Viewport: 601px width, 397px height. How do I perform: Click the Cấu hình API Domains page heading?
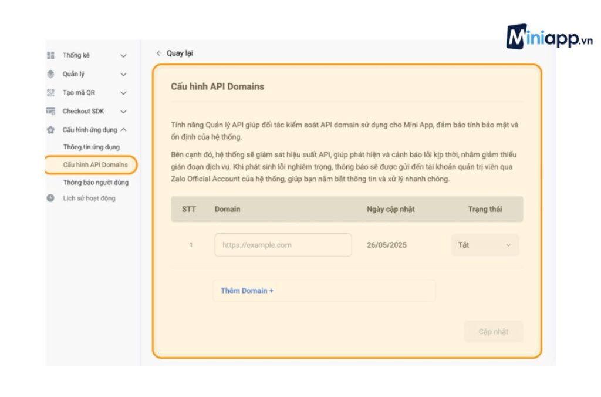coord(217,86)
